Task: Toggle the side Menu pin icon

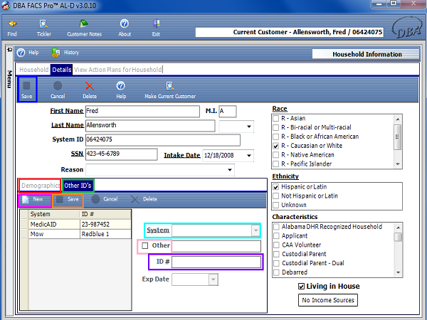Action: [9, 50]
